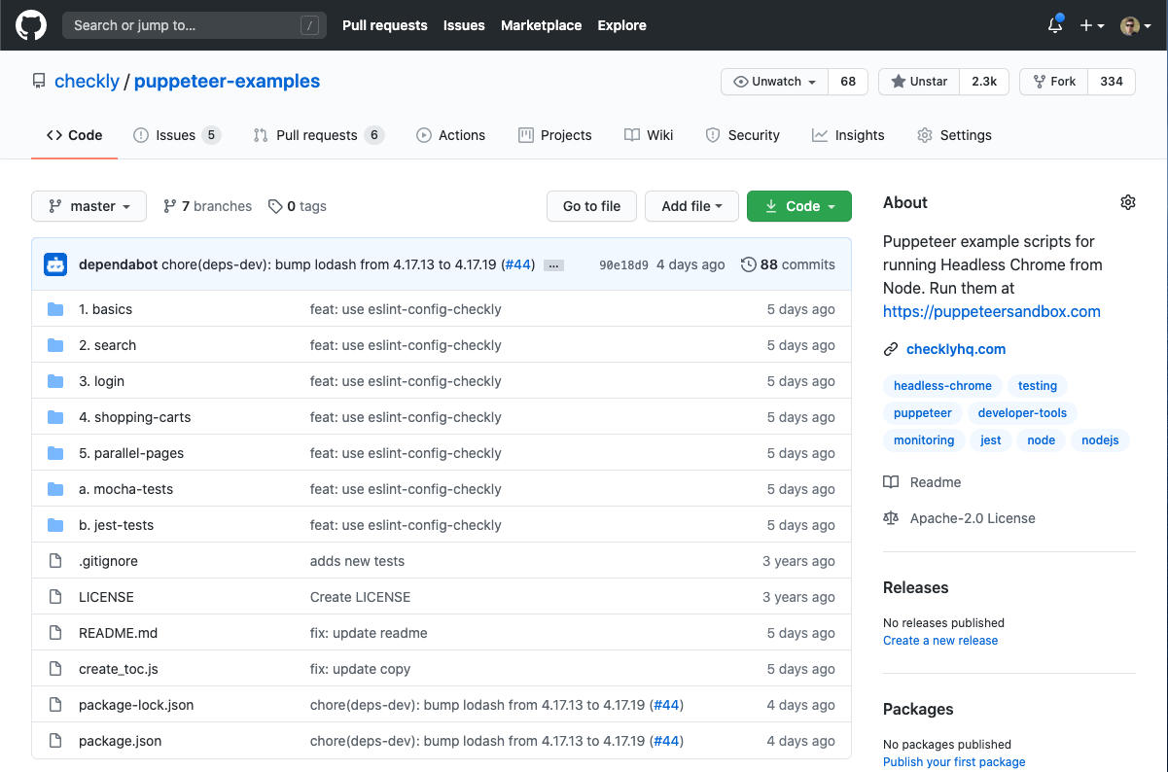The width and height of the screenshot is (1168, 772).
Task: Click the Readme book icon
Action: 891,482
